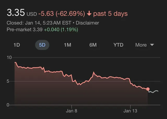Click the red down arrow icon
The height and width of the screenshot is (119, 167).
click(x=89, y=13)
